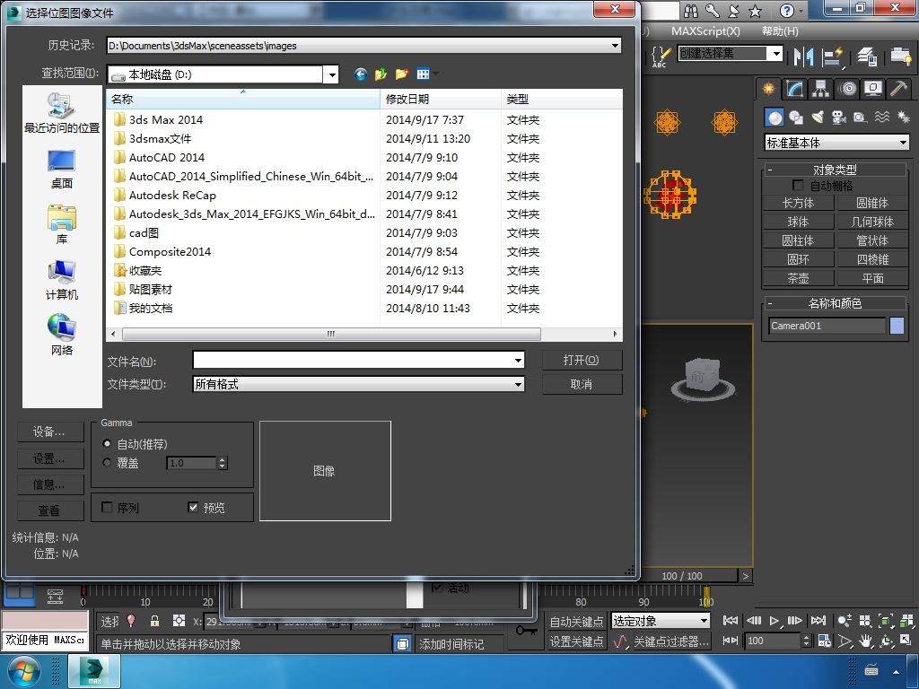Open Help with the question mark icon

(x=786, y=11)
